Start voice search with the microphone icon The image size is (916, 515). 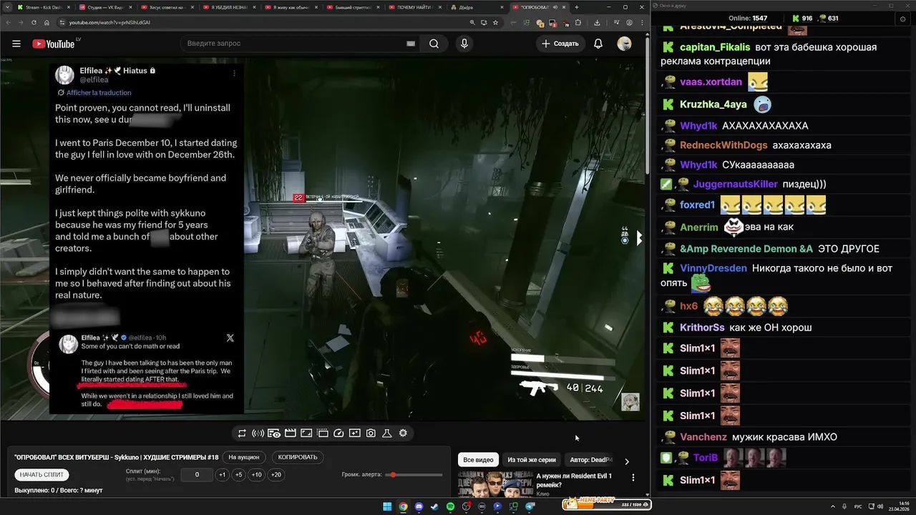464,44
